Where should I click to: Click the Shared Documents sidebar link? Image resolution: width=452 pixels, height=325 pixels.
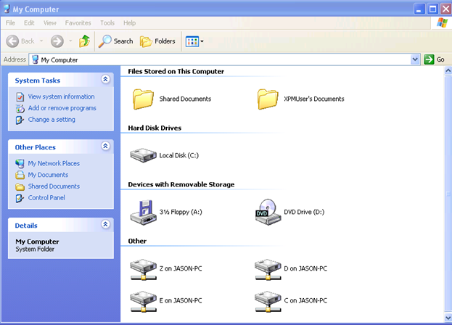(x=54, y=186)
